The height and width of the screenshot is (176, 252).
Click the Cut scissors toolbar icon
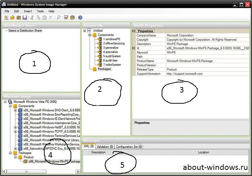point(32,18)
